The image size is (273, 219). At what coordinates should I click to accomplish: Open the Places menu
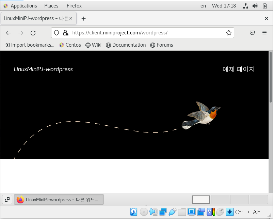click(x=51, y=6)
